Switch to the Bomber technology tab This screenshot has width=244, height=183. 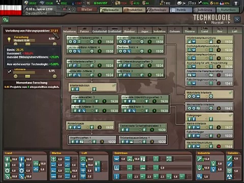129,30
